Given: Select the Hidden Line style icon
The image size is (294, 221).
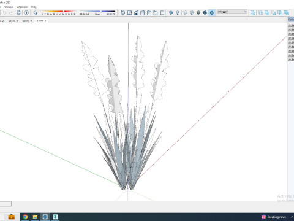Looking at the screenshot, I should pyautogui.click(x=192, y=13).
